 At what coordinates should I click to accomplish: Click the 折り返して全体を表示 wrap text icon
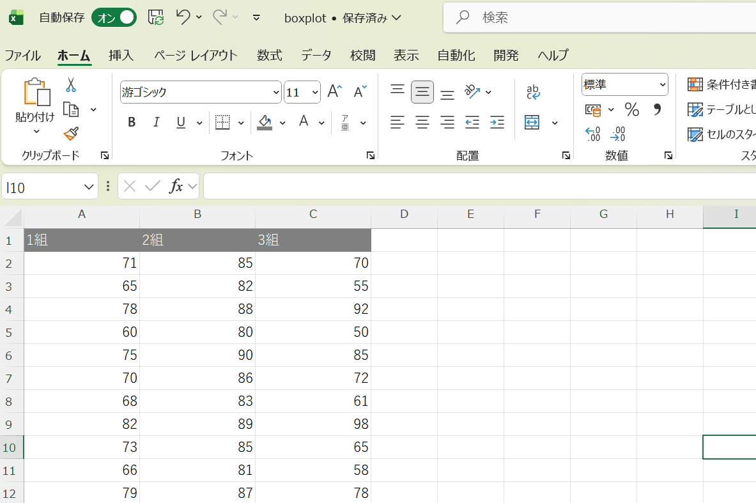(533, 91)
